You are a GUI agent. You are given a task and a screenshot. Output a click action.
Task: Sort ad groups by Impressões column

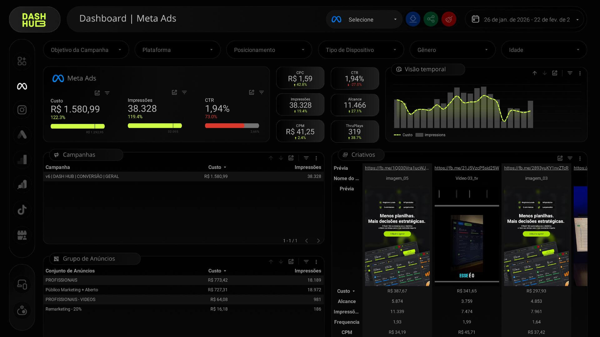[x=307, y=271]
